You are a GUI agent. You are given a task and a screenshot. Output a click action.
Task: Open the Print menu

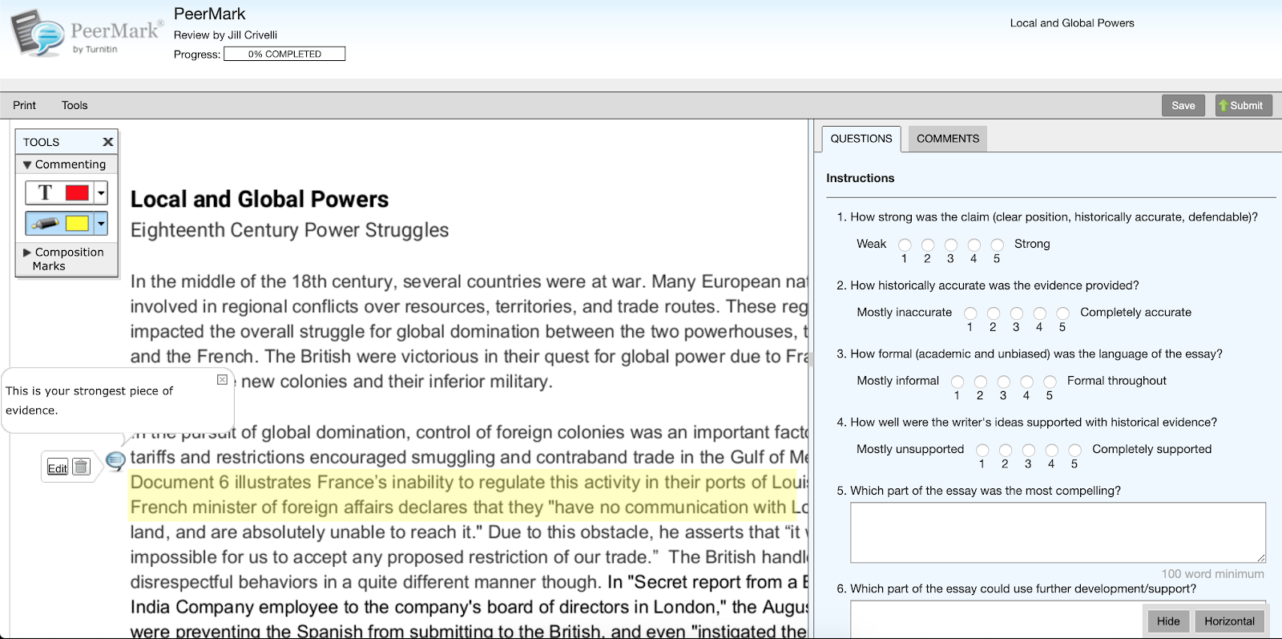pyautogui.click(x=24, y=105)
